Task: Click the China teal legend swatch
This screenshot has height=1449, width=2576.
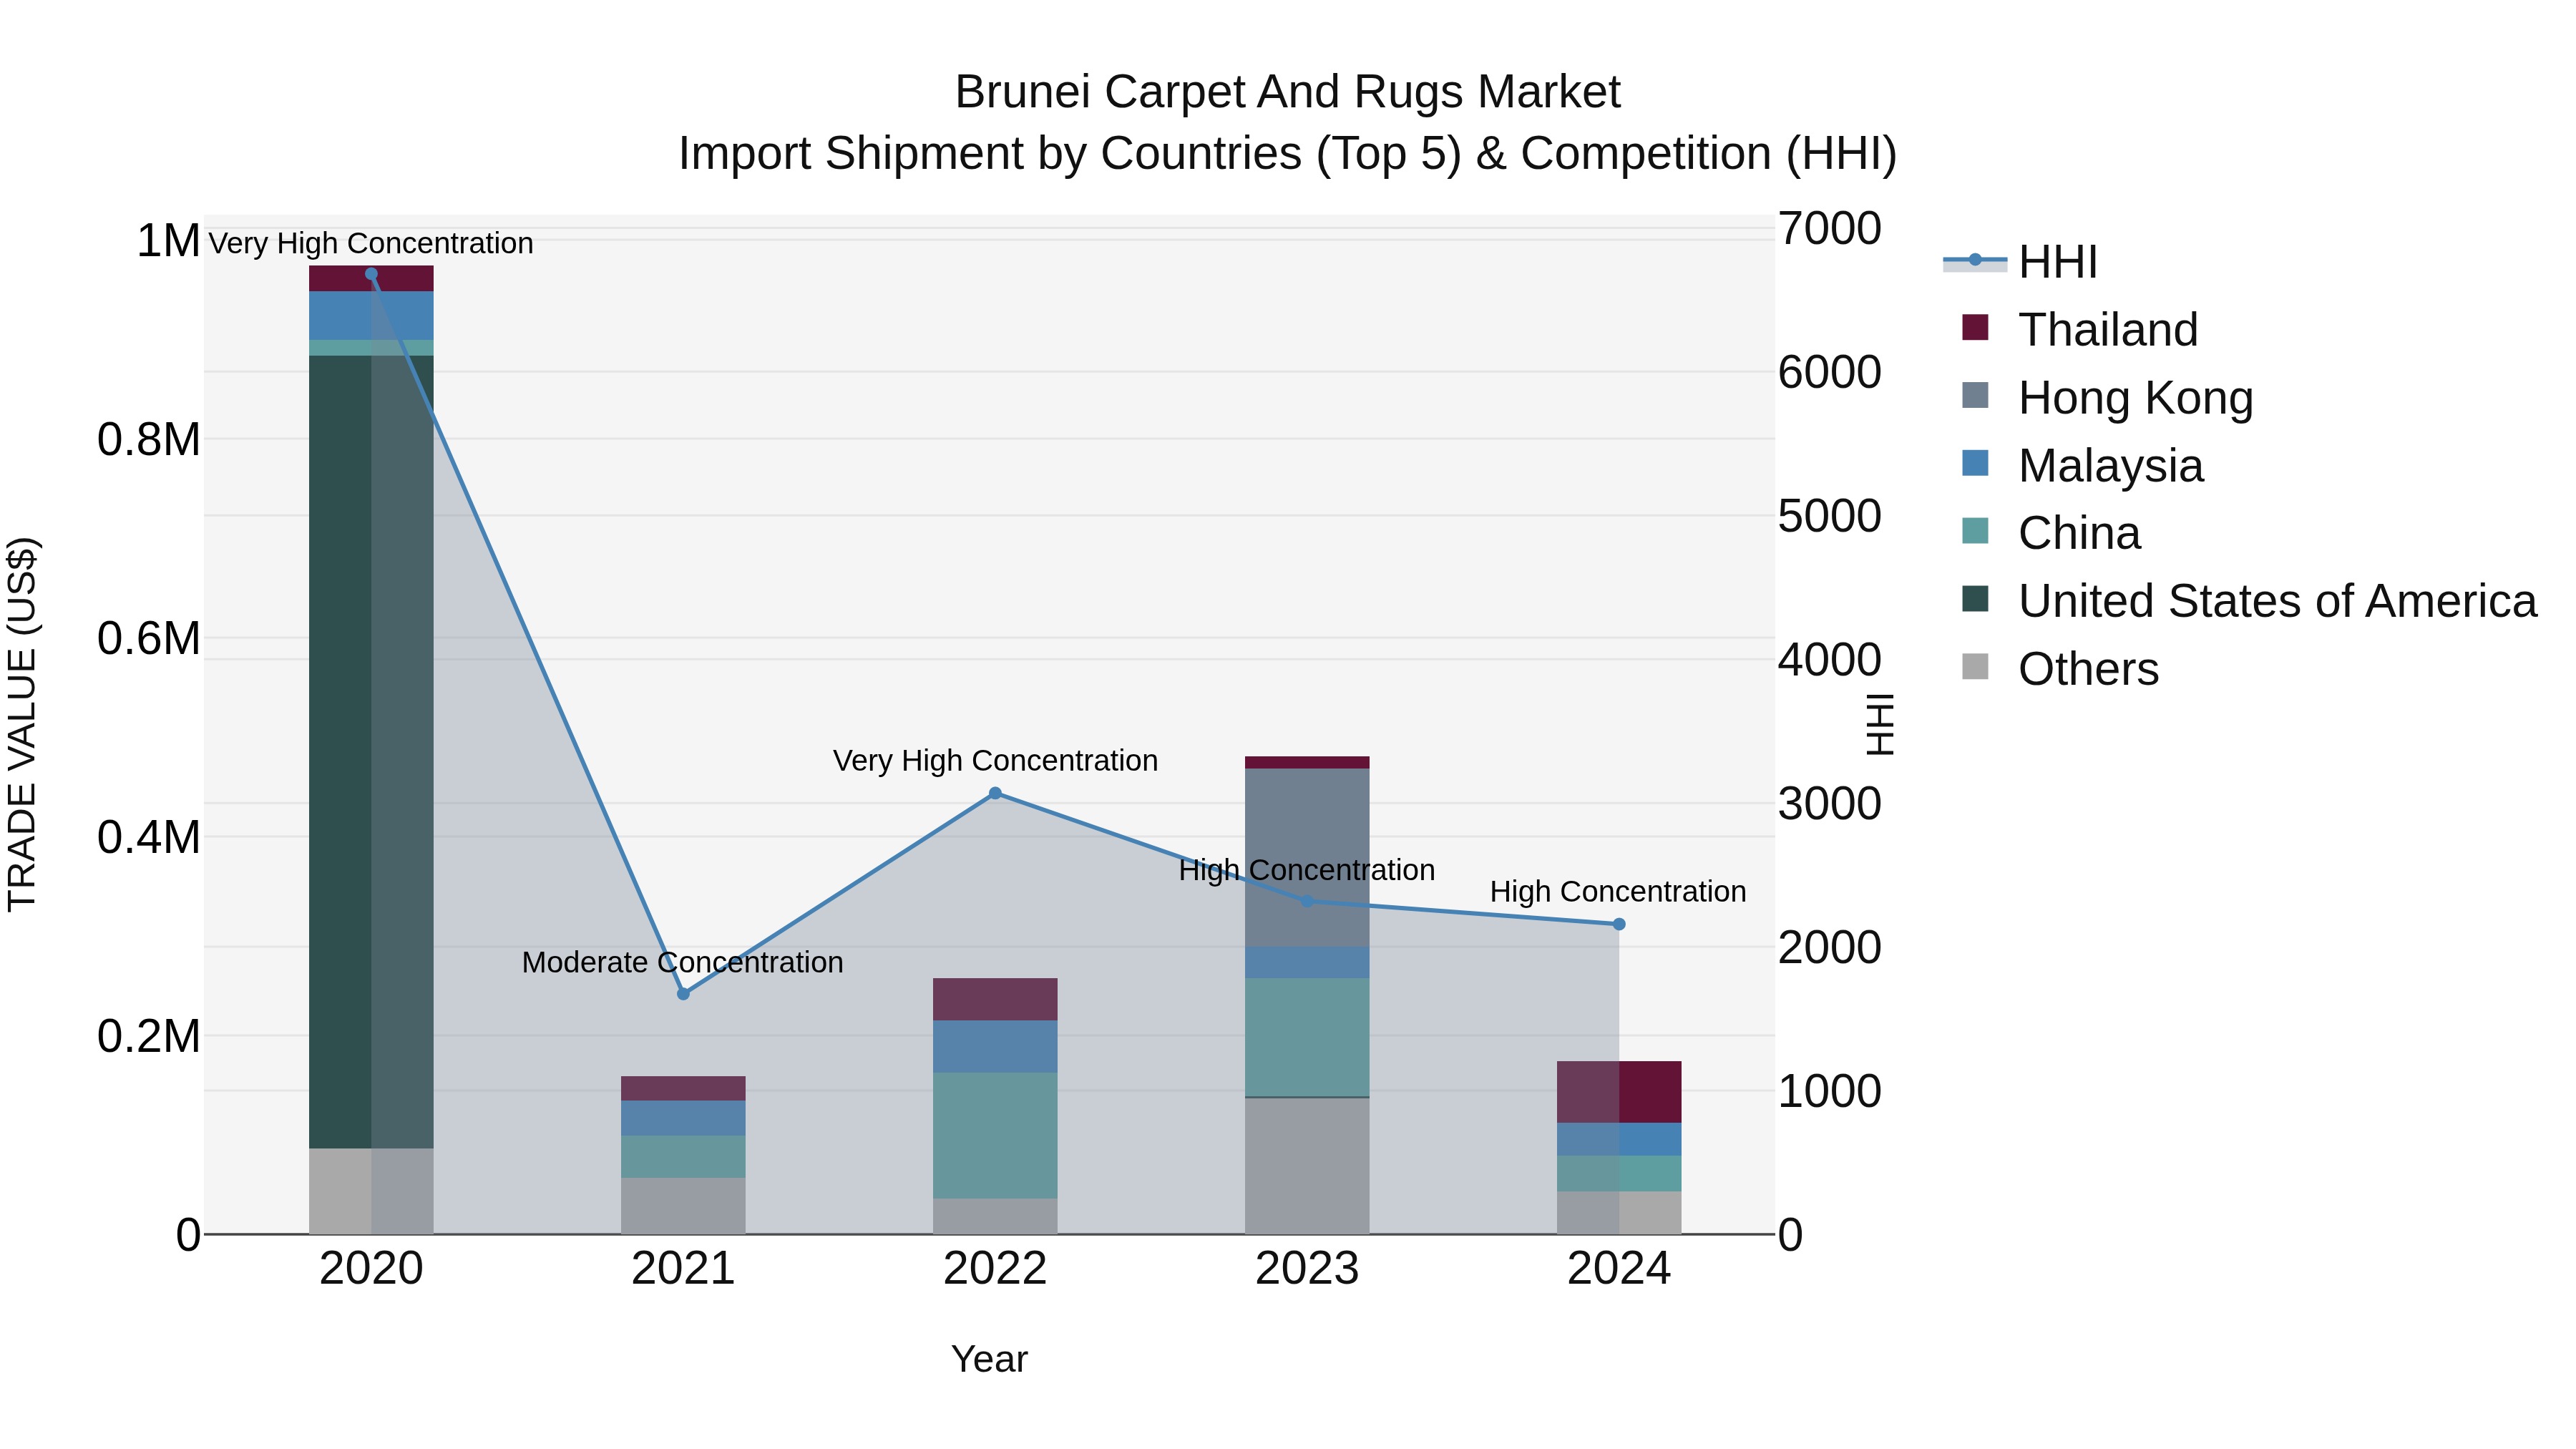Action: coord(1975,531)
